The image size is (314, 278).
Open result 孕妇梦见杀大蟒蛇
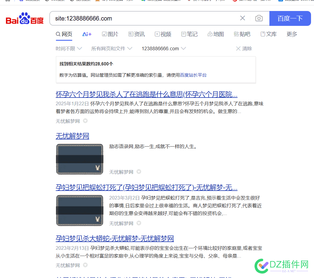[115, 238]
